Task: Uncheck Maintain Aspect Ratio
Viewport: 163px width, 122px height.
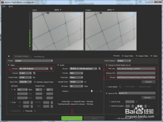Action: pyautogui.click(x=35, y=82)
